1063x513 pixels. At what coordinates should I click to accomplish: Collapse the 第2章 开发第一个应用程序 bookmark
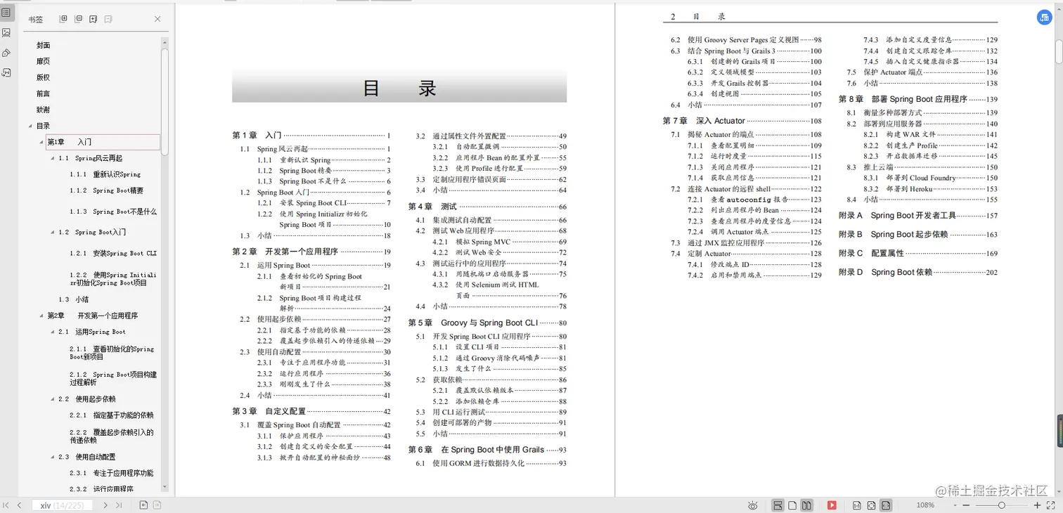click(41, 316)
